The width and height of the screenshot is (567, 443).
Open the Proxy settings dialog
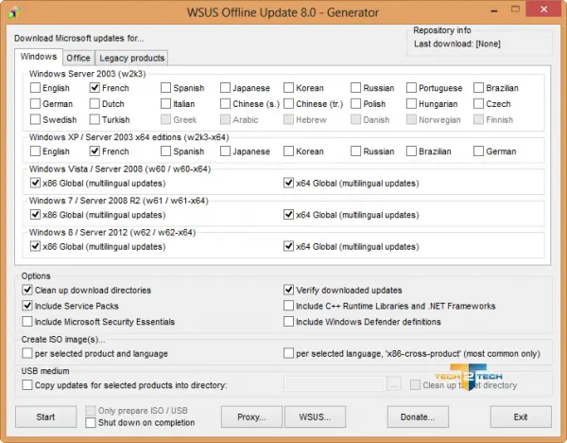[x=251, y=416]
